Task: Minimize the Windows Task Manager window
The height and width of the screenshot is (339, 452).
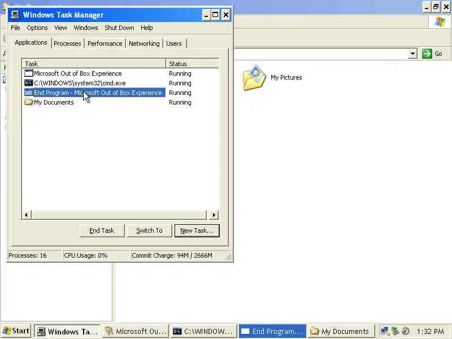Action: click(206, 15)
